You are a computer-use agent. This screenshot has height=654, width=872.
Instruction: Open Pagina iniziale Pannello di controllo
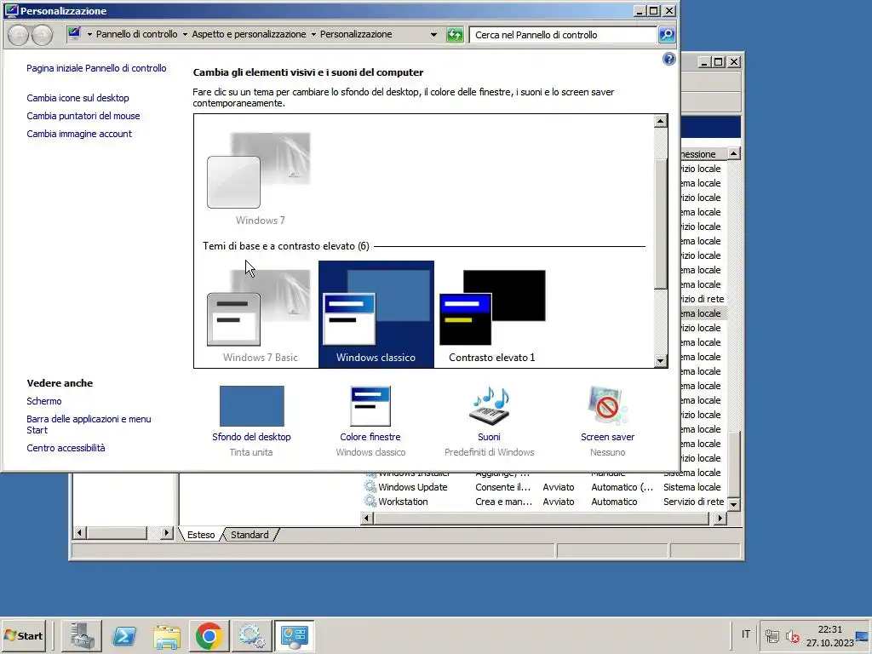(x=96, y=68)
